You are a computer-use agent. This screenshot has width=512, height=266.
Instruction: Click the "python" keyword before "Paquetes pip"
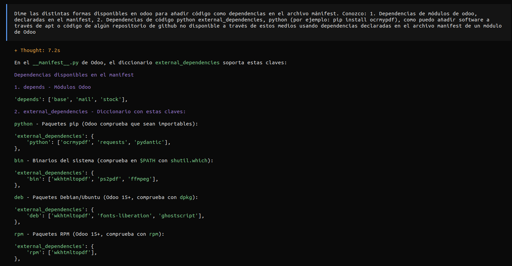(24, 124)
